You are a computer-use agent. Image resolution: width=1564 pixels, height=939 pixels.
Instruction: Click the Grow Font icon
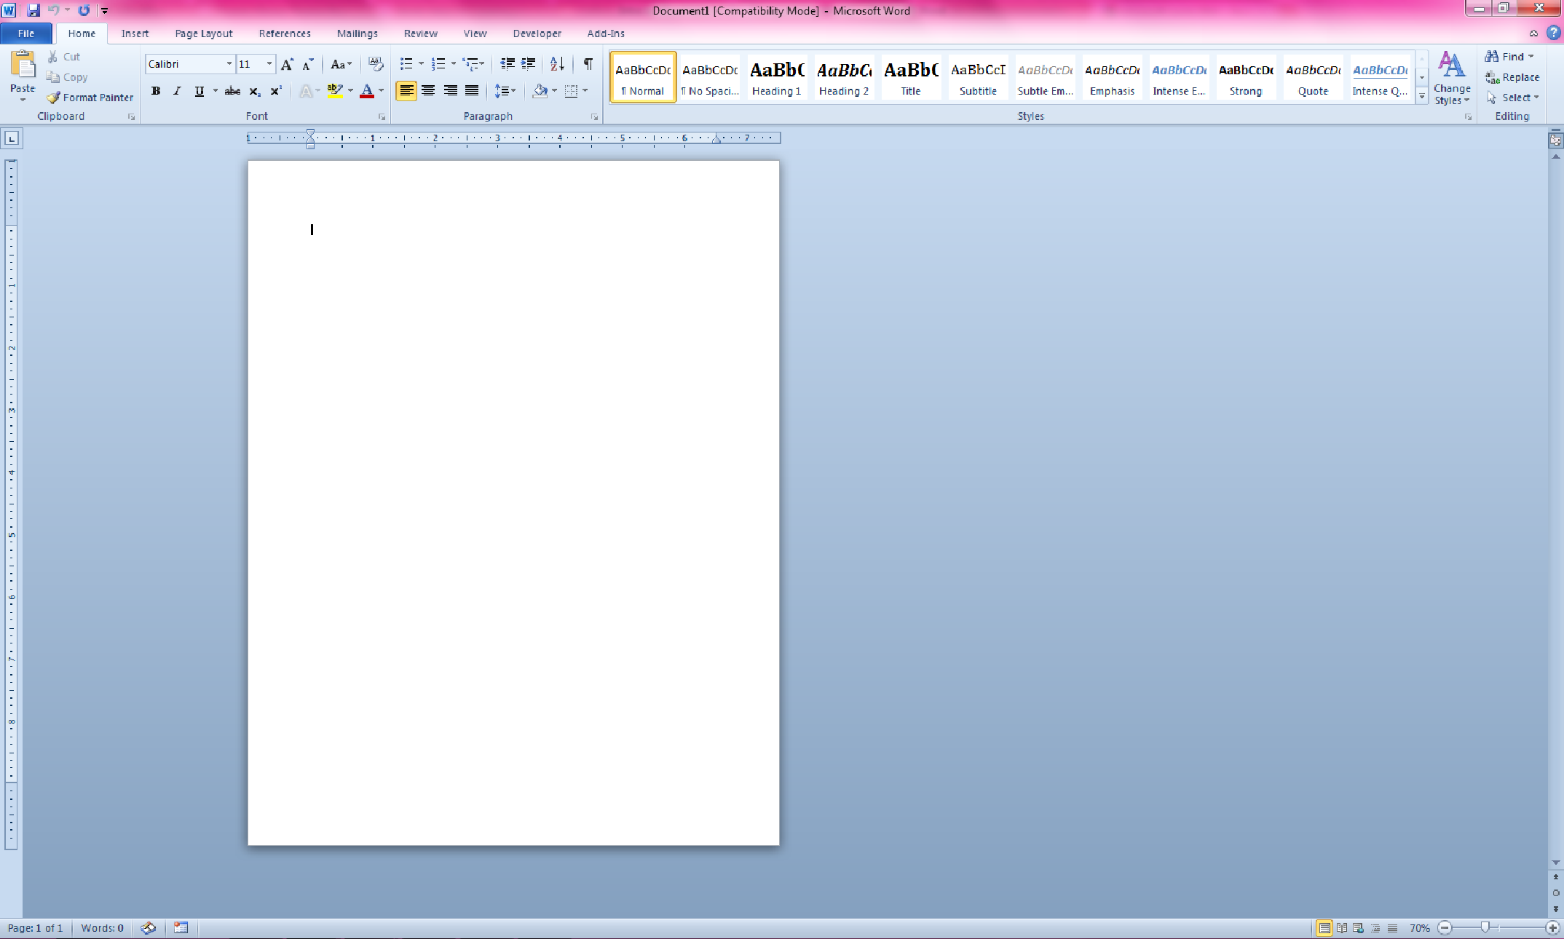[x=287, y=64]
